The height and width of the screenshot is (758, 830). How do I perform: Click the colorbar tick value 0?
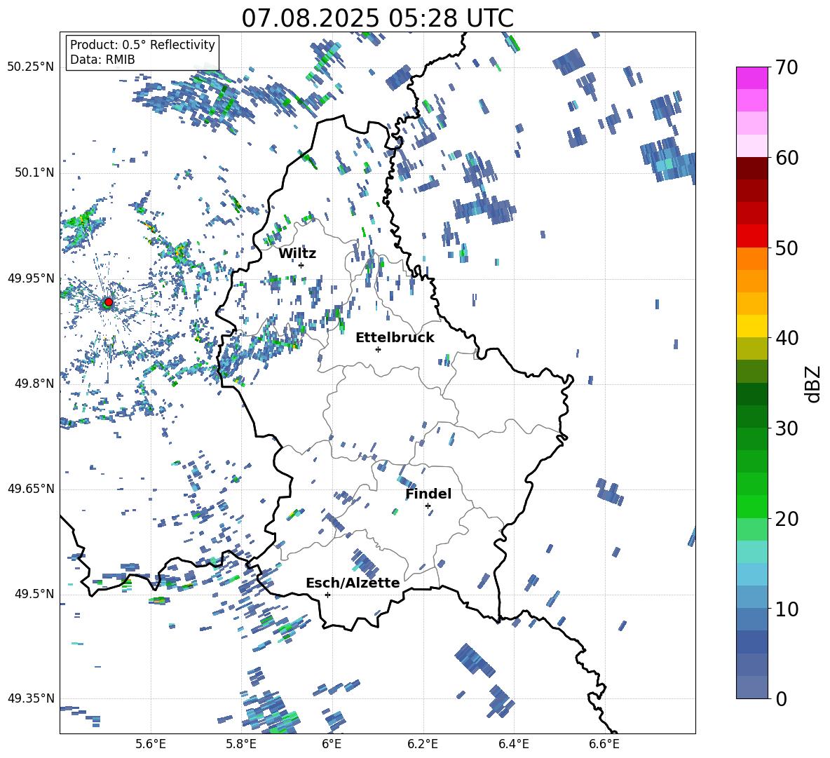[781, 698]
